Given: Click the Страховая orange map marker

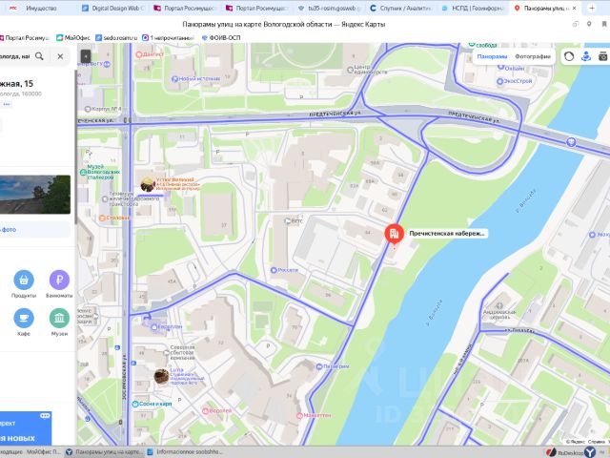Looking at the screenshot, I should (102, 218).
